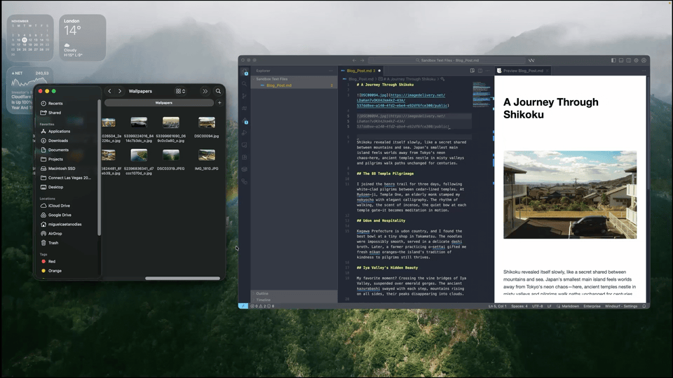The image size is (673, 378).
Task: Toggle the secondary side bar layout icon
Action: click(629, 60)
